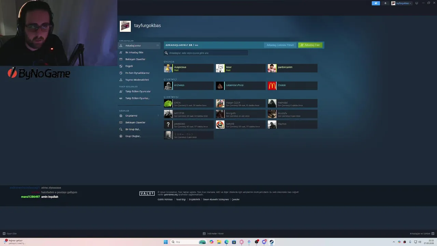
Task: Open Bir Arkadaş Ekle in sidebar
Action: (x=139, y=52)
